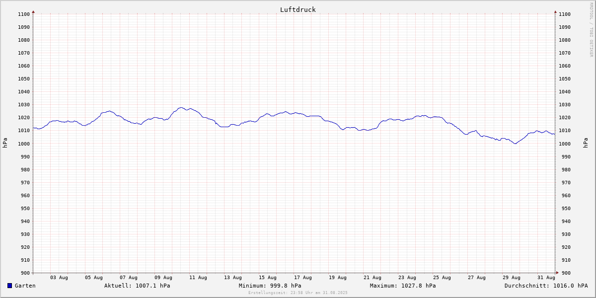
Task: Click the Luftdruck chart title
Action: point(298,9)
